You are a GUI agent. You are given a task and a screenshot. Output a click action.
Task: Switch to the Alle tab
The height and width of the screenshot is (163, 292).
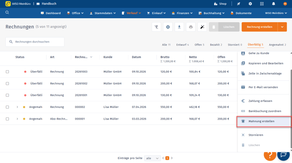[166, 45]
